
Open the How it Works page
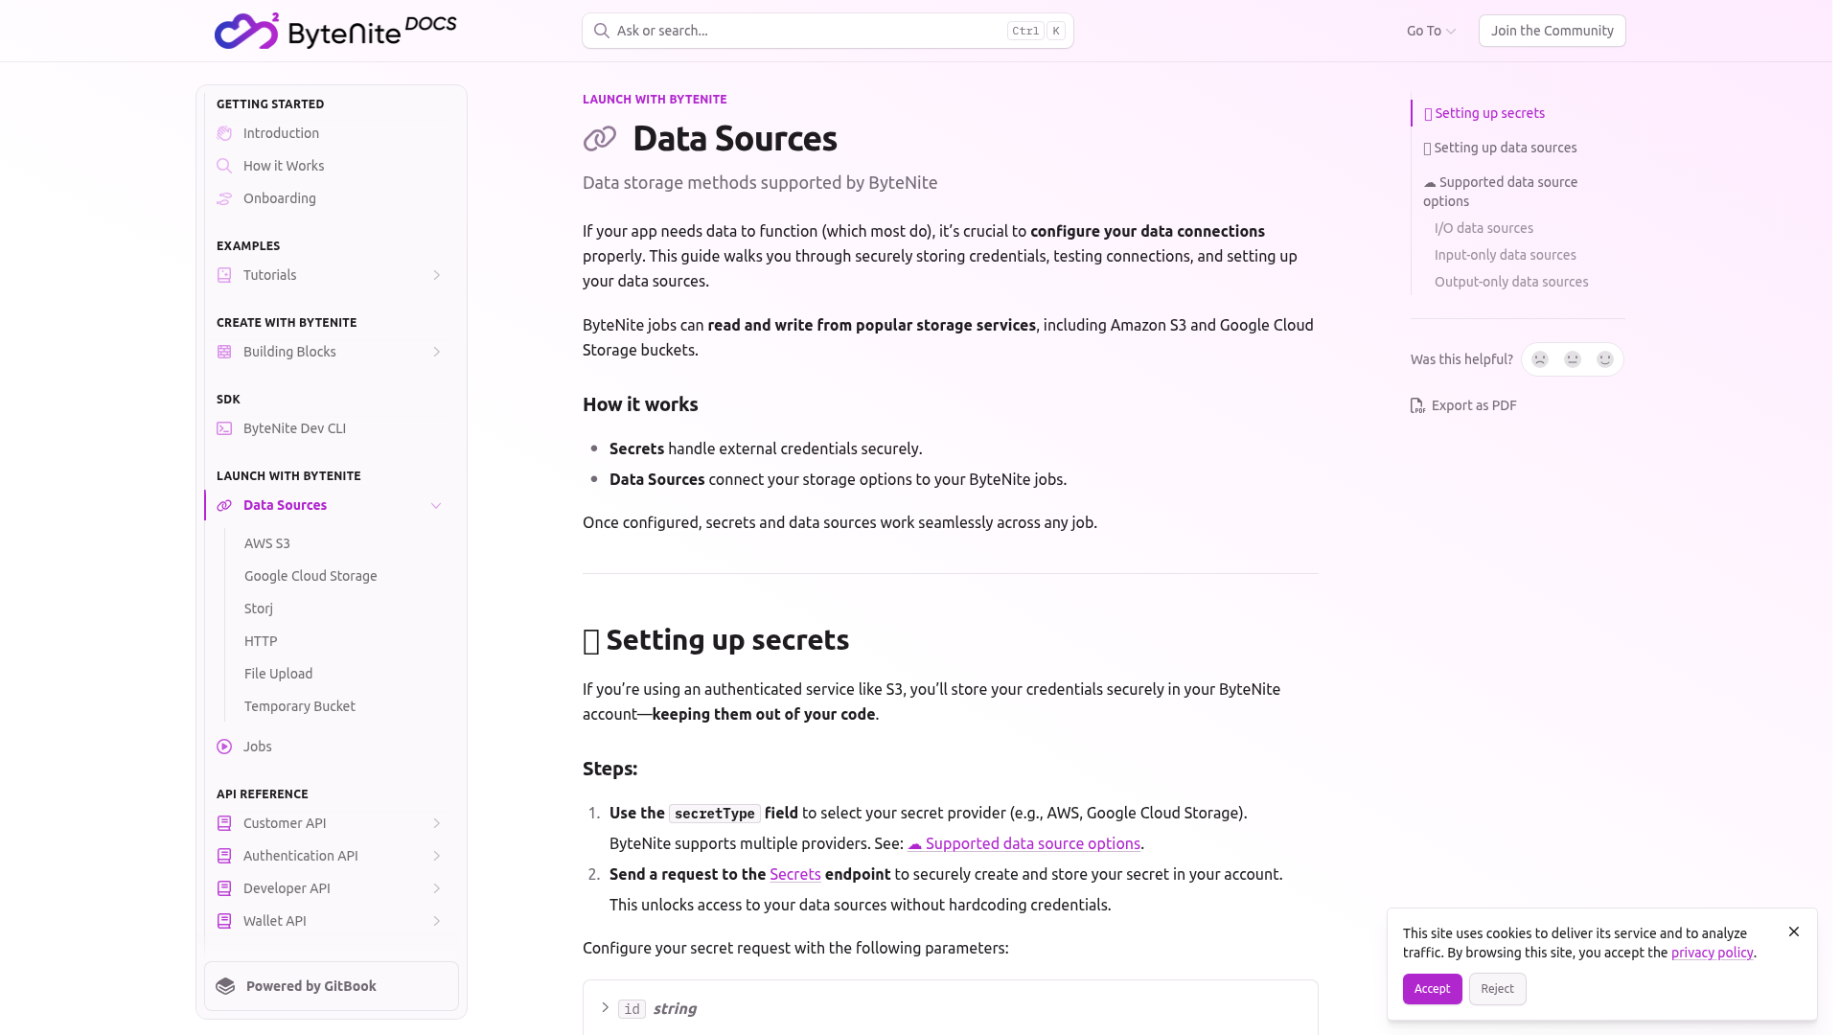tap(284, 166)
